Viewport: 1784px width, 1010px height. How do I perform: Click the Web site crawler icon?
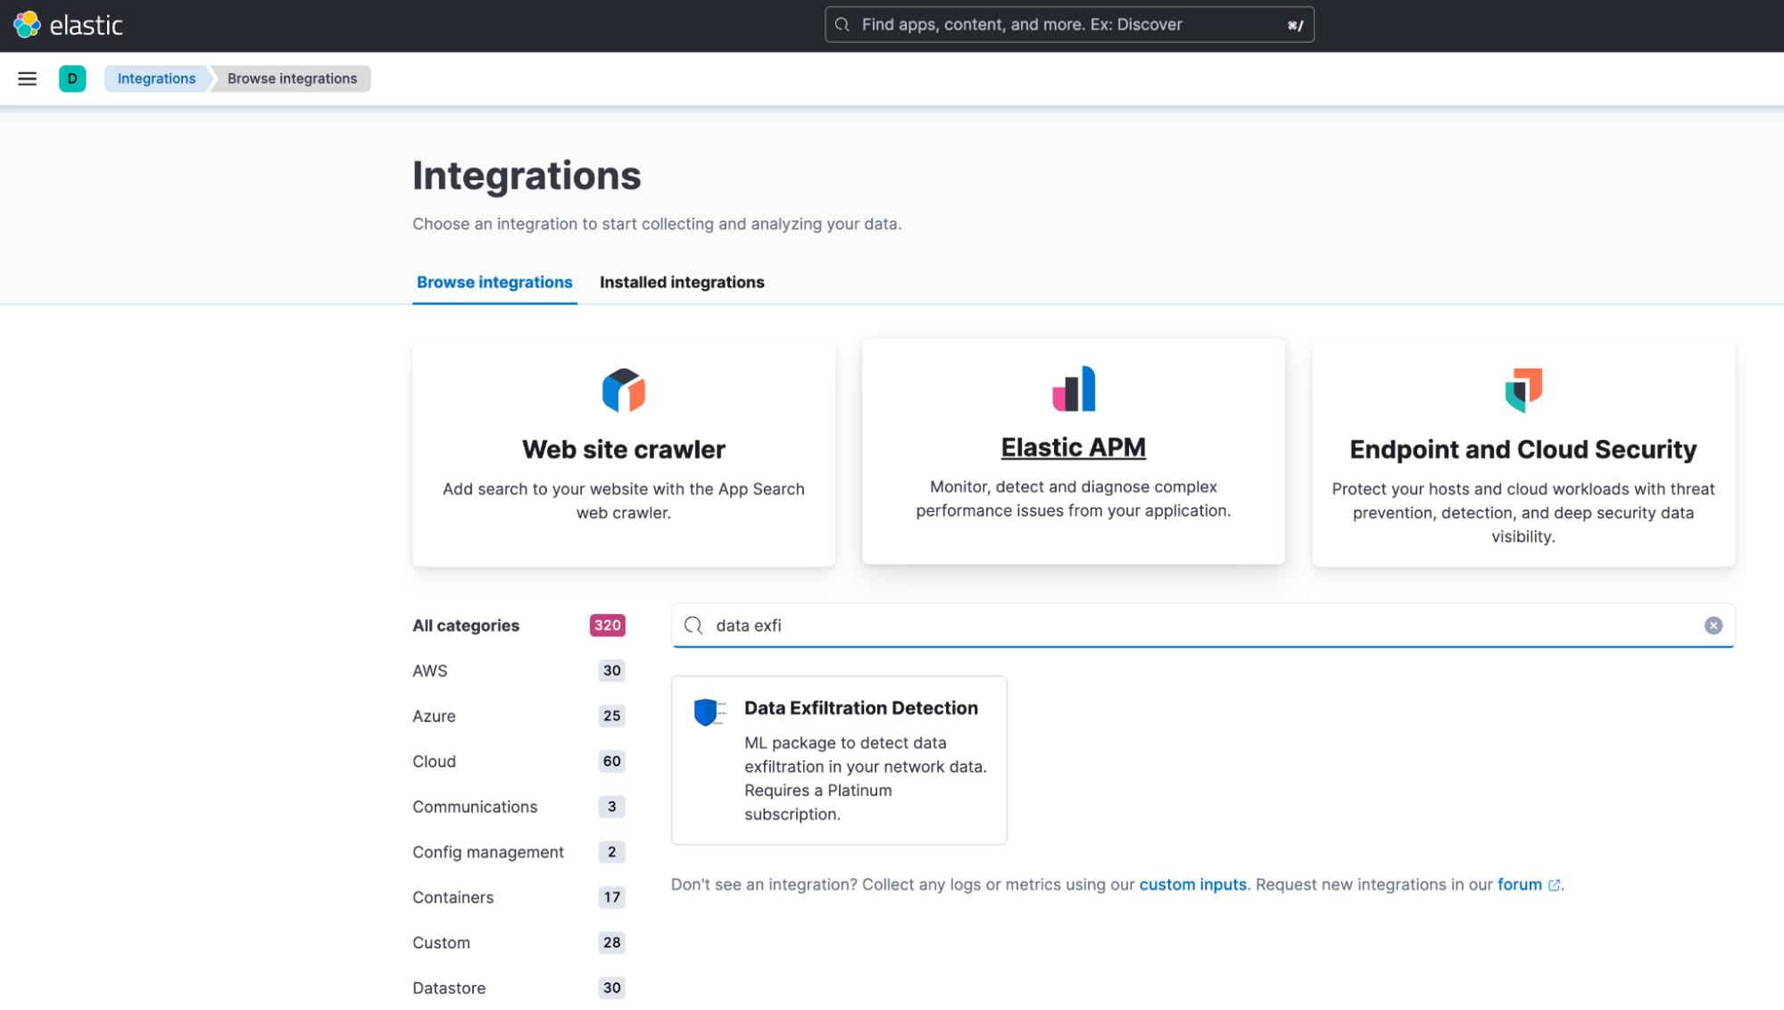pos(624,390)
